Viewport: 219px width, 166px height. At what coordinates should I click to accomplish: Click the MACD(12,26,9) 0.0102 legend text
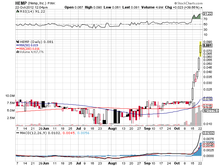[x=40, y=133]
